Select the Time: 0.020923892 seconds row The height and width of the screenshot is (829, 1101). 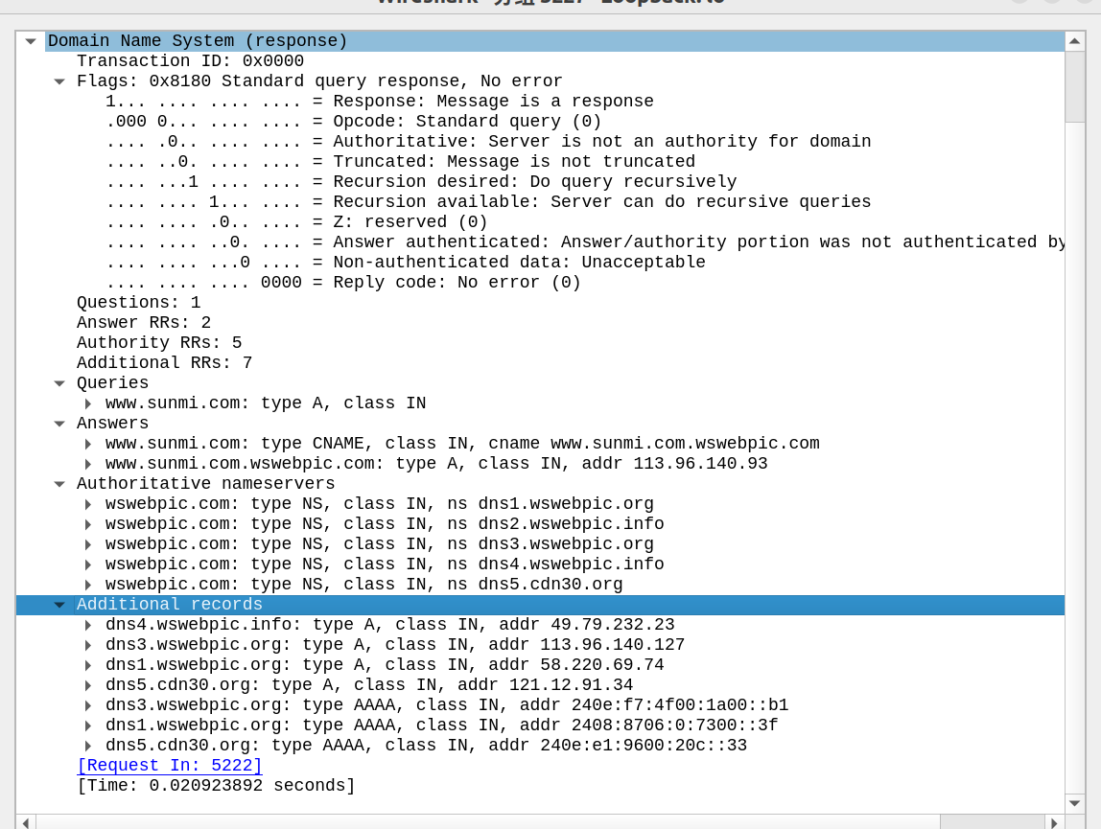(540, 786)
